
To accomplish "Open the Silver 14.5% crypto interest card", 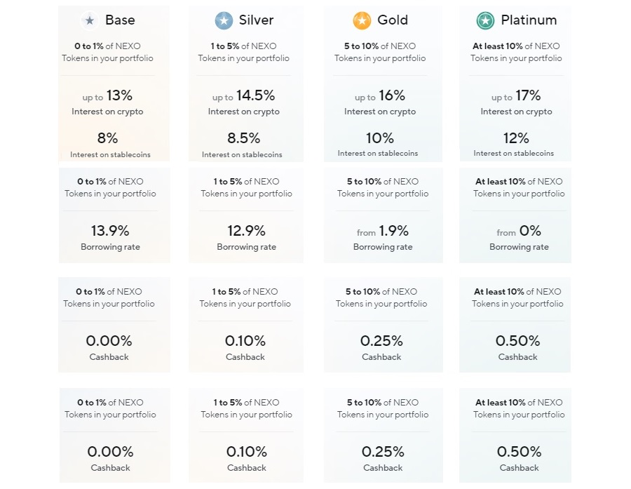I will point(246,83).
